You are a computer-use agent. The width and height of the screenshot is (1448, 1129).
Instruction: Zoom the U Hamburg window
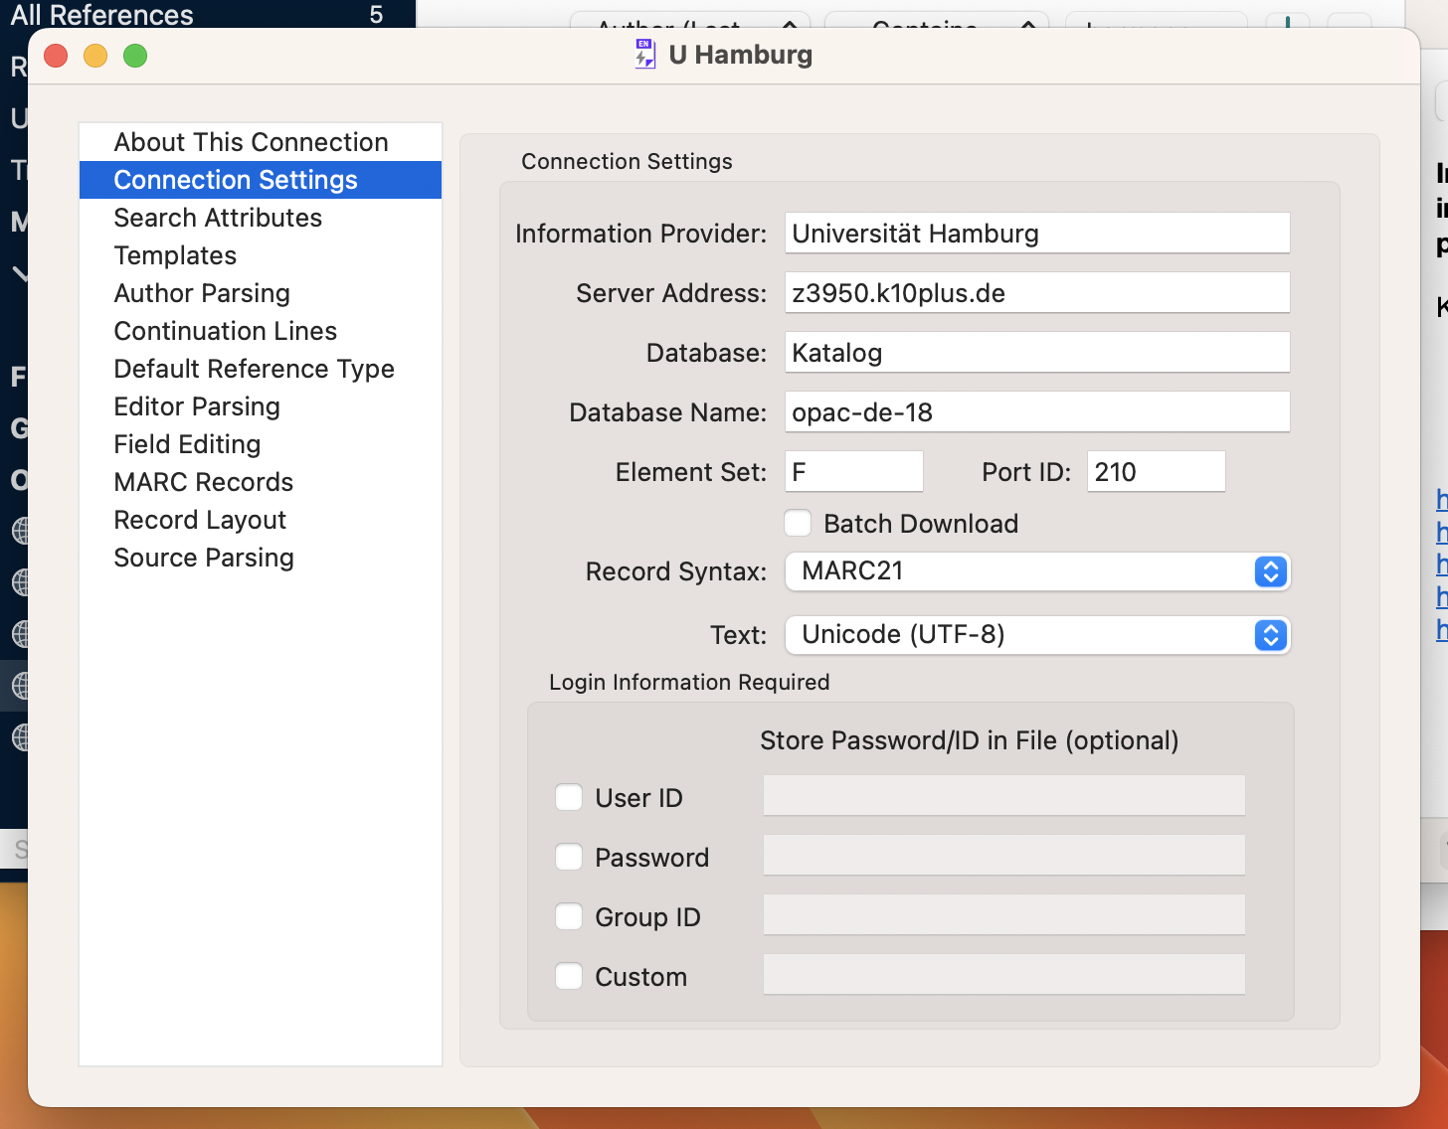coord(135,56)
